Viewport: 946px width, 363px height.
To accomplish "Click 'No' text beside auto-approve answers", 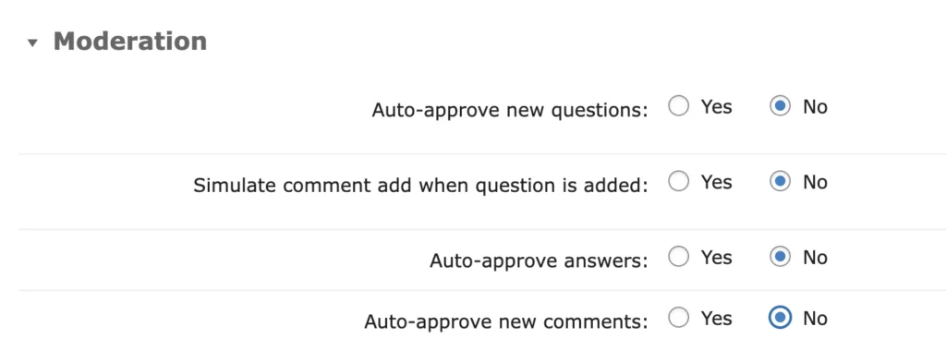I will point(815,258).
